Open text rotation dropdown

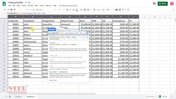108,10
